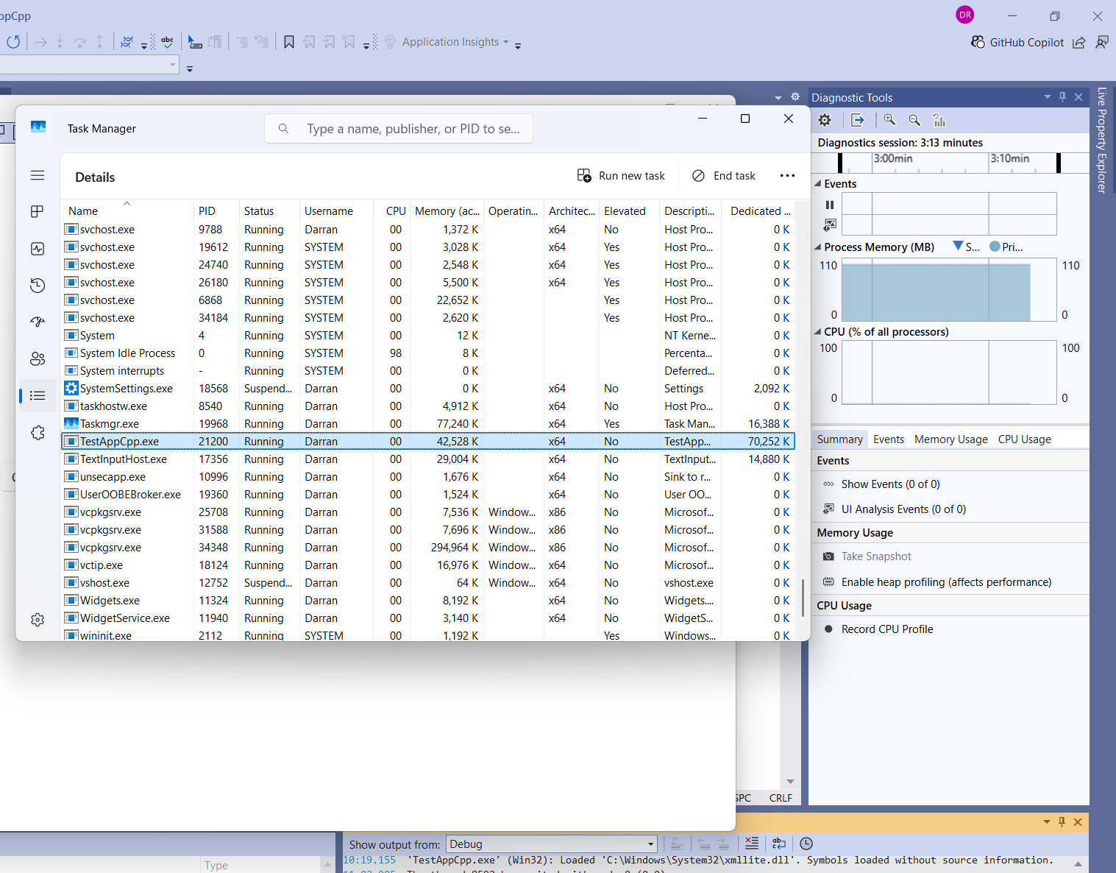Click Reset view chart icon in Diagnostic Tools
This screenshot has width=1116, height=873.
(x=939, y=120)
